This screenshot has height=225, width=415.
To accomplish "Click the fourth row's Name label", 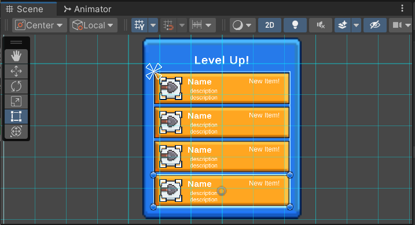I will 200,184.
